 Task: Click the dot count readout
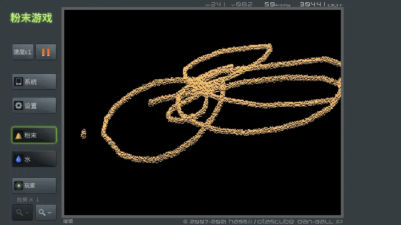point(321,4)
